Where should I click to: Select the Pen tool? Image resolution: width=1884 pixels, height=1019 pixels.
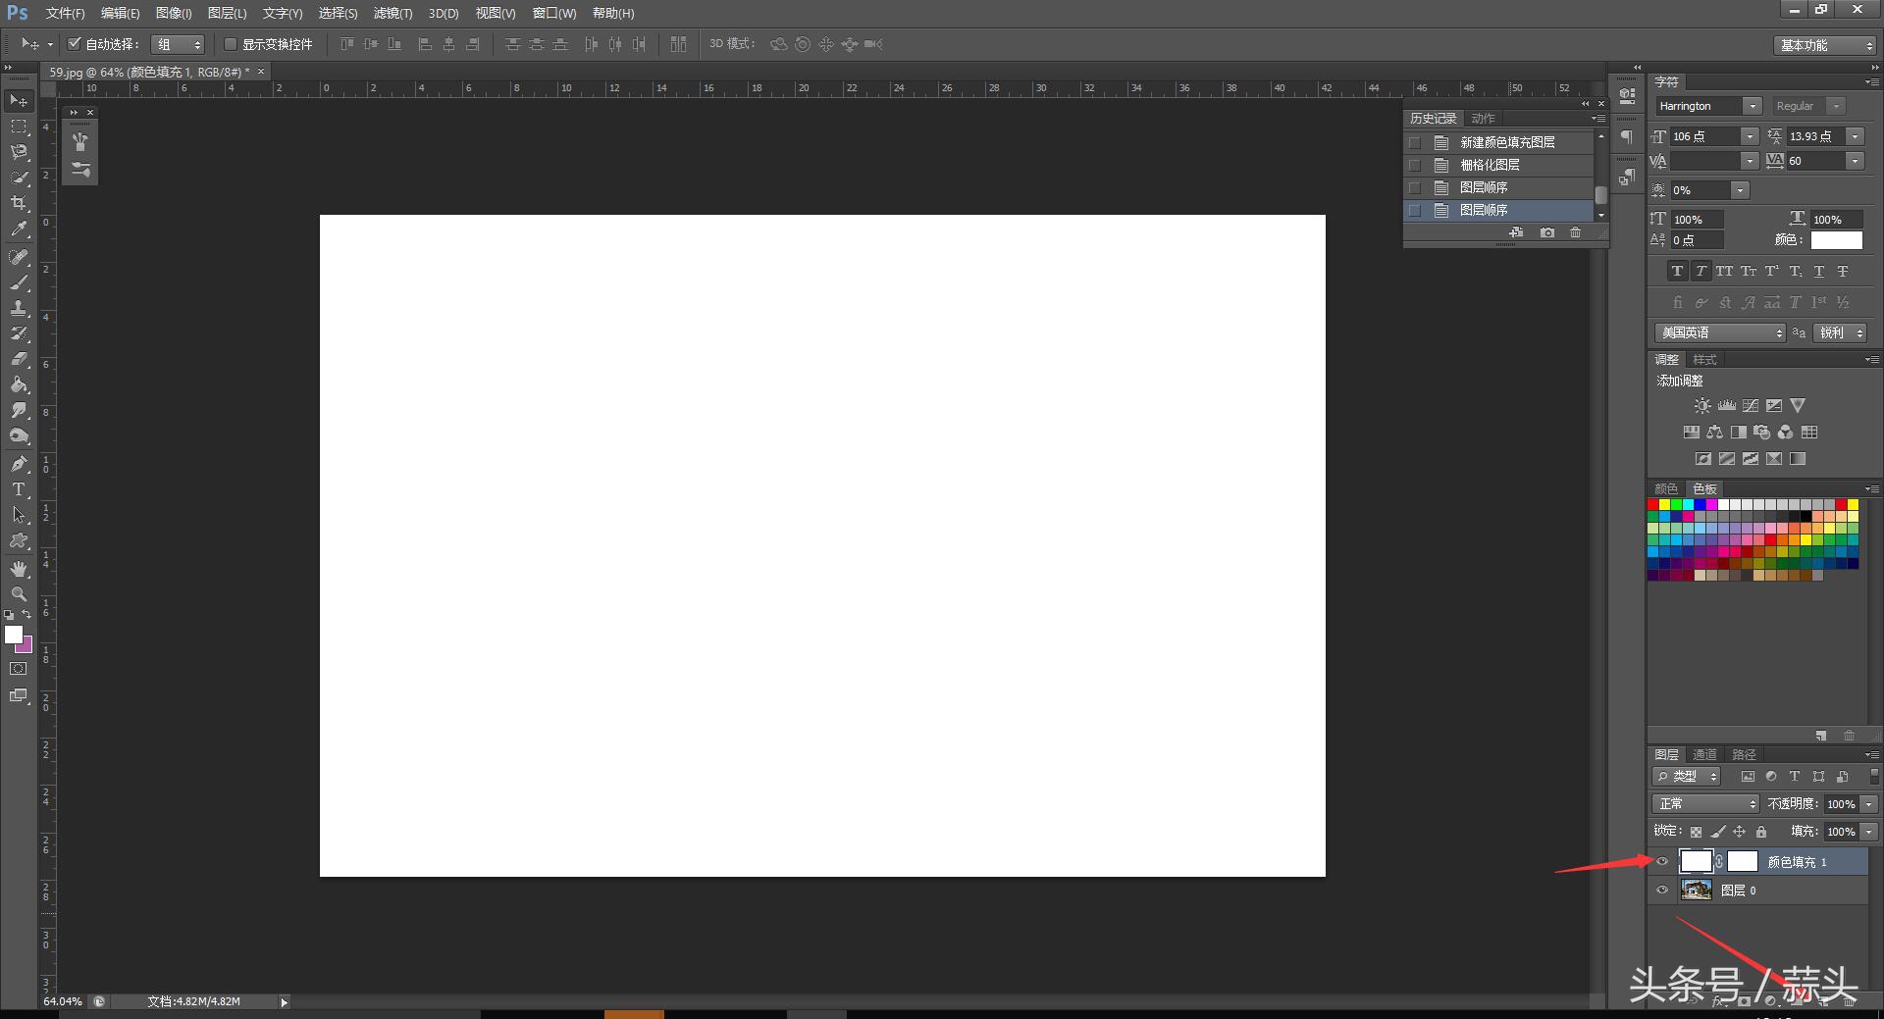pyautogui.click(x=19, y=463)
